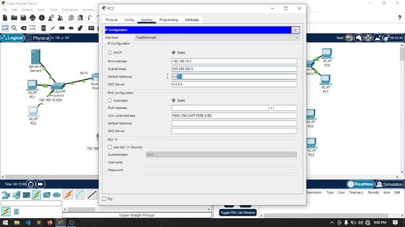Open the network information icon
Viewport: 405px width, 227px height.
(x=42, y=18)
